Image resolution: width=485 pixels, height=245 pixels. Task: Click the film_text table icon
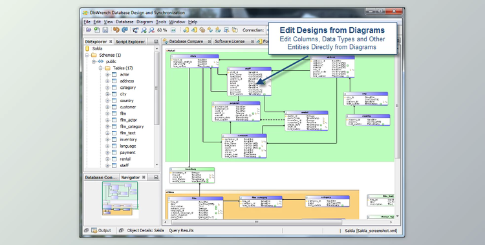click(114, 133)
